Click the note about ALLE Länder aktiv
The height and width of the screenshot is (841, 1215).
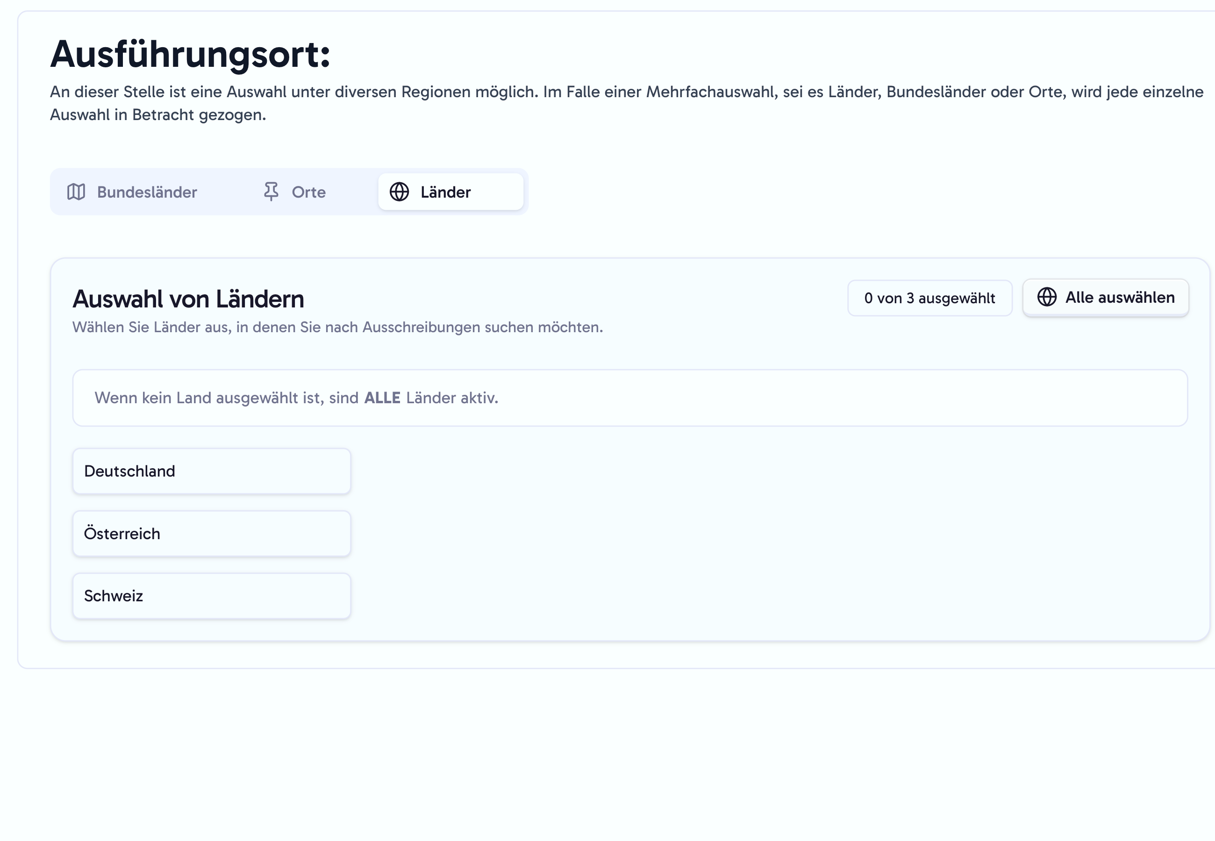(x=297, y=397)
